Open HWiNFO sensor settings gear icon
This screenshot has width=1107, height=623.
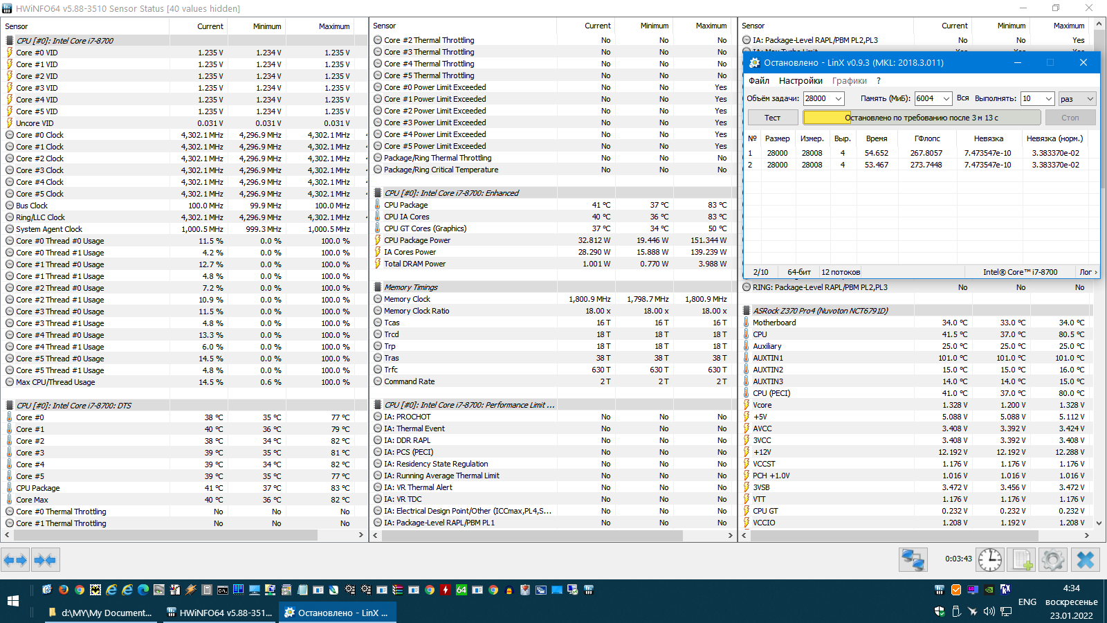pyautogui.click(x=1053, y=559)
